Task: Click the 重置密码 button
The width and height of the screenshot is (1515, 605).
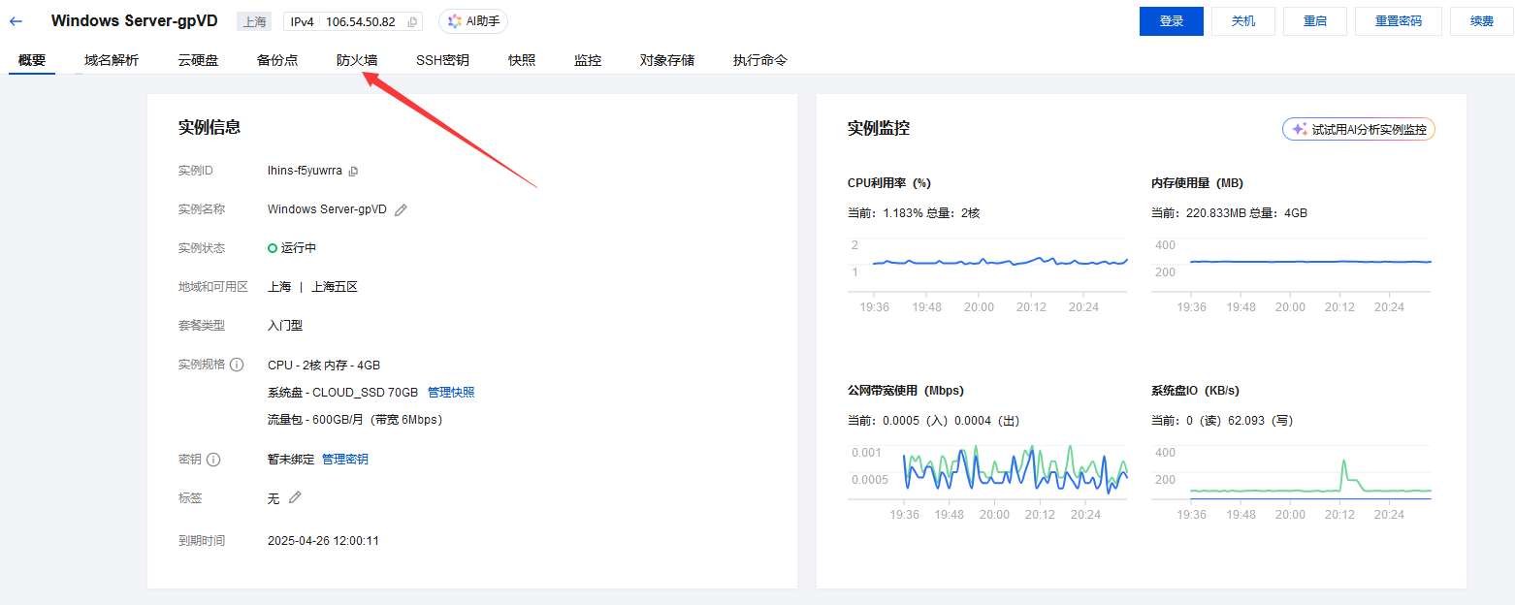Action: pyautogui.click(x=1396, y=20)
